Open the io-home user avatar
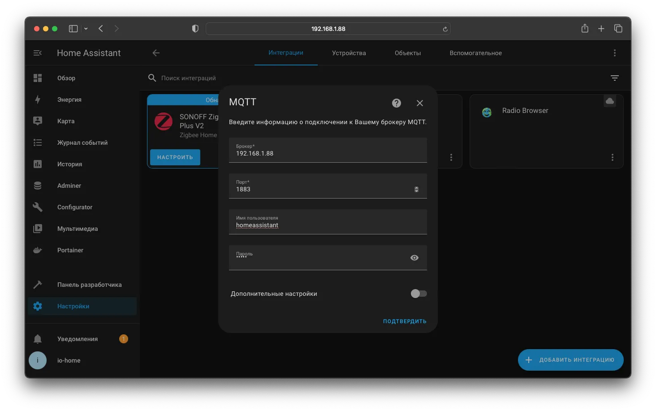 38,360
